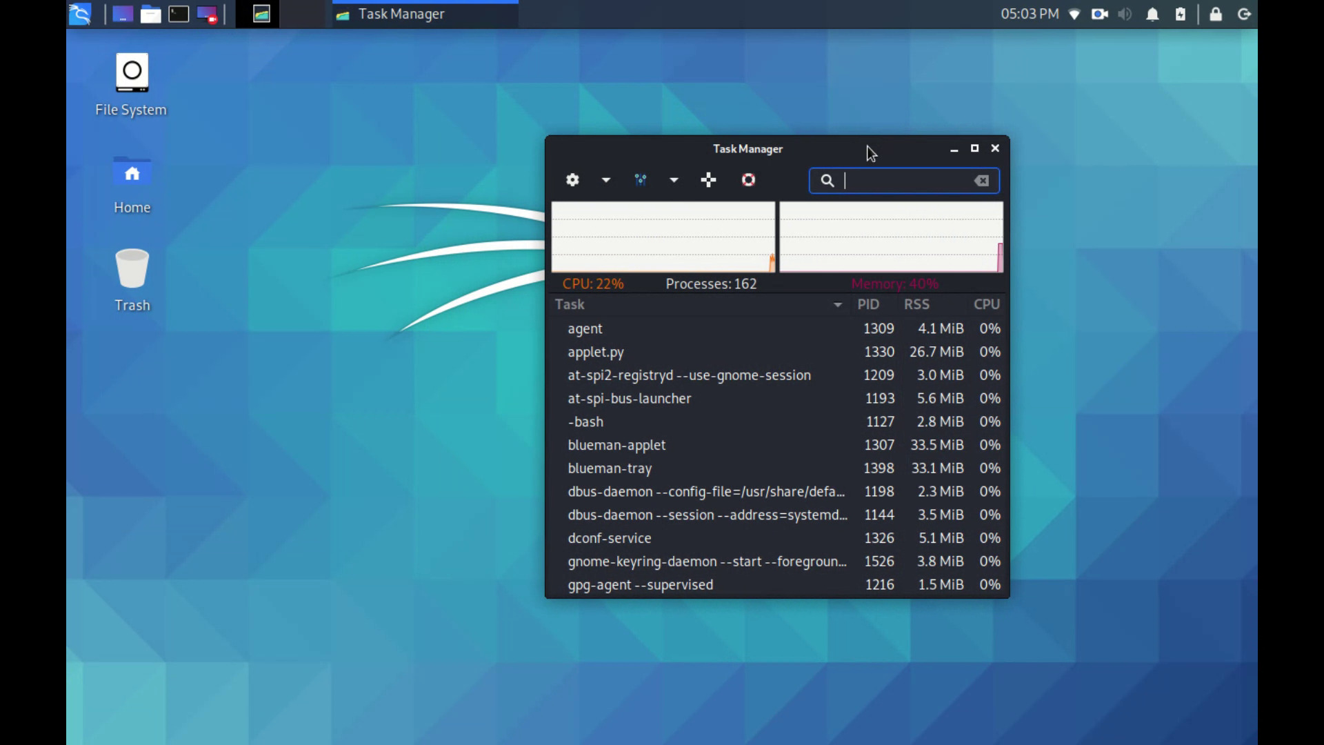This screenshot has height=745, width=1324.
Task: Click the notification bell in the tray
Action: pos(1152,14)
